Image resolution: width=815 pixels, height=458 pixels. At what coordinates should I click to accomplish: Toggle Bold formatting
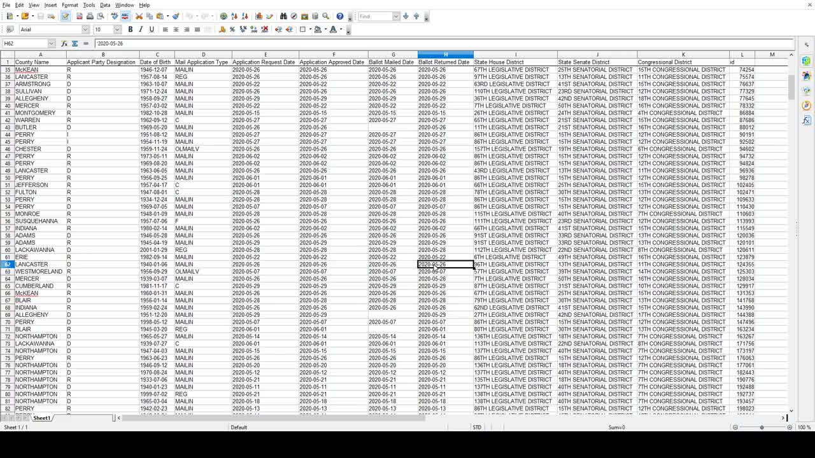(x=131, y=29)
